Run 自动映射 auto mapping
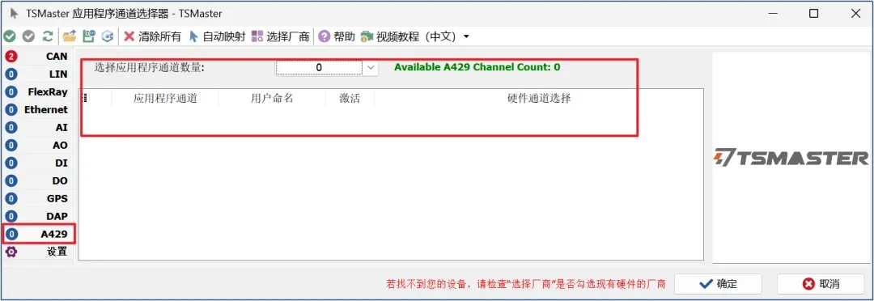The width and height of the screenshot is (874, 301). tap(217, 36)
